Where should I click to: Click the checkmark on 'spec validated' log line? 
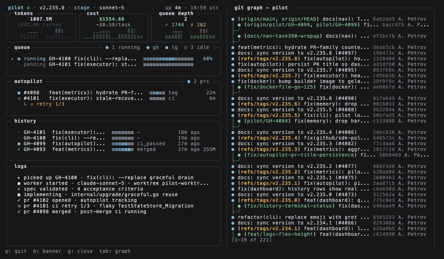[19, 189]
